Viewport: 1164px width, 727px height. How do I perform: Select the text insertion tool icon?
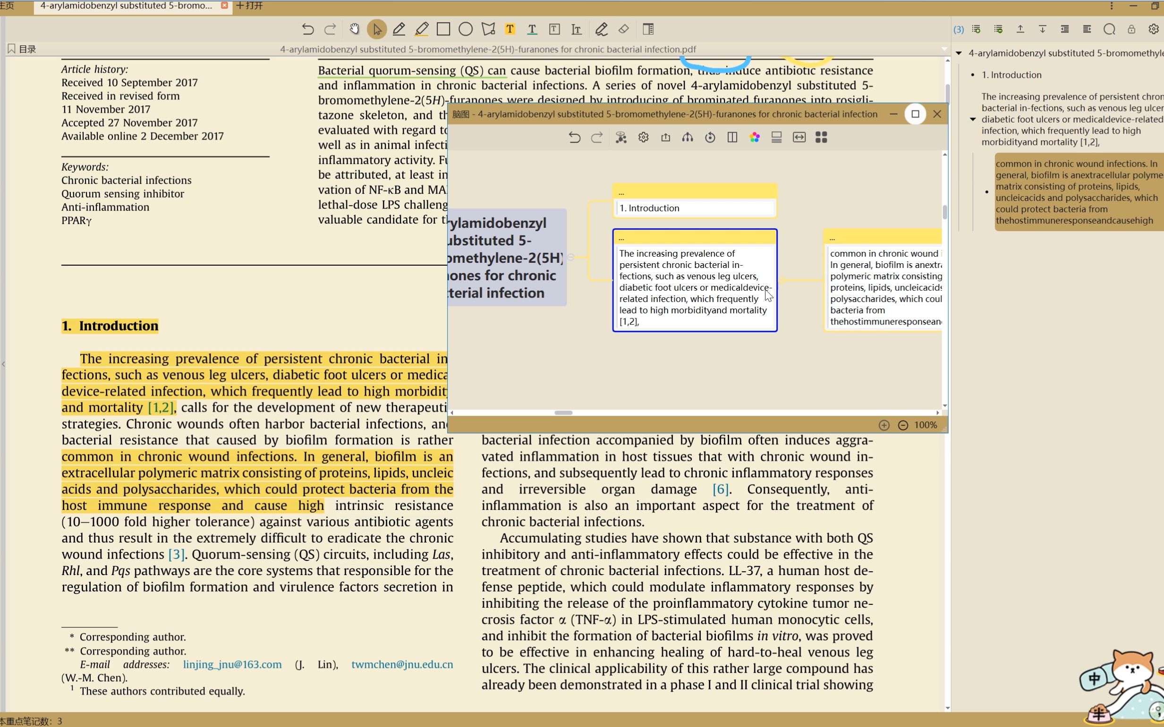[578, 29]
